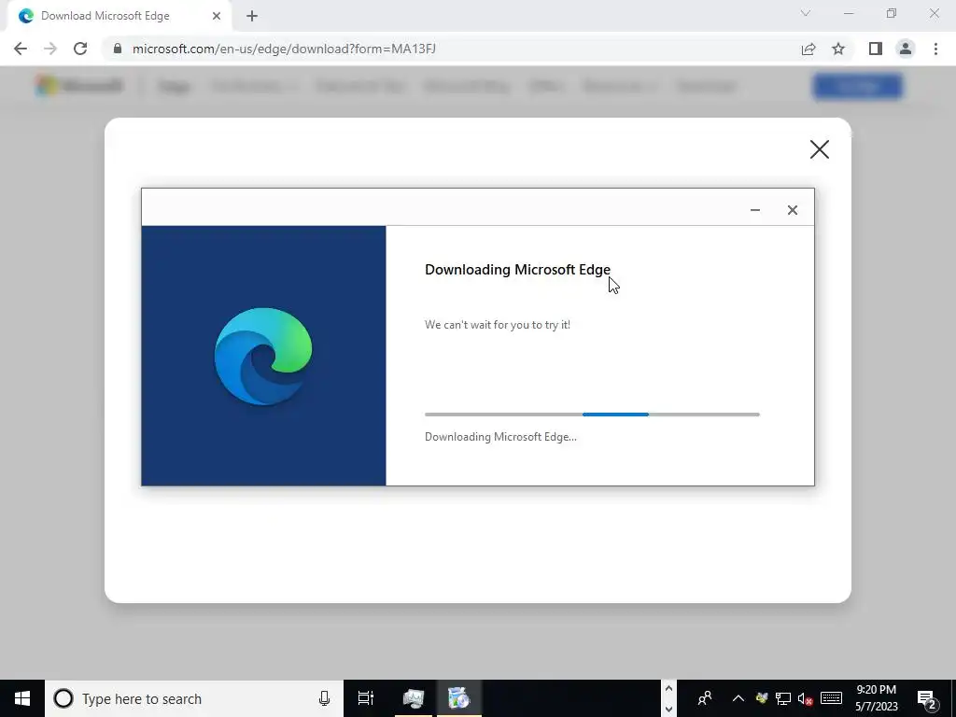The width and height of the screenshot is (956, 717).
Task: Open the touch keyboard tray icon
Action: click(x=831, y=698)
